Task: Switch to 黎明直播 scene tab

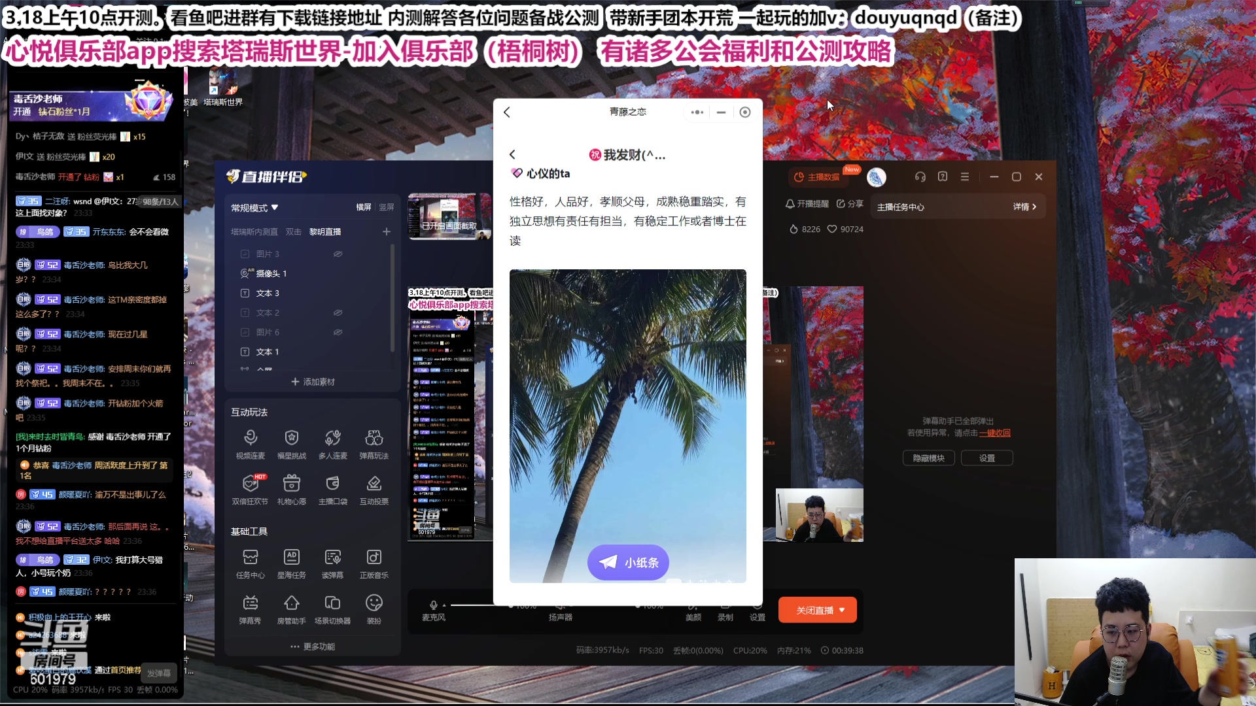Action: pyautogui.click(x=325, y=232)
